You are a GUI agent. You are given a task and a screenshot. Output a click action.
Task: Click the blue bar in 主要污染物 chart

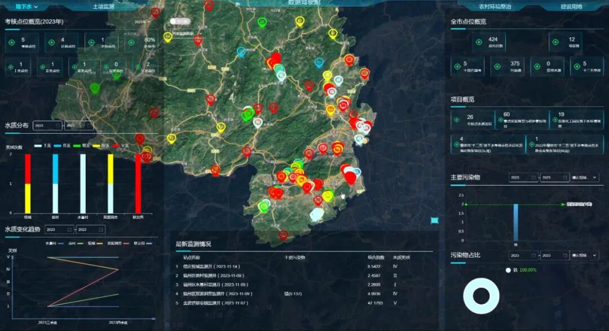point(516,222)
